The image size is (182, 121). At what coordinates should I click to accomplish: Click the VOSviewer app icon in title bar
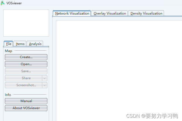click(2, 3)
